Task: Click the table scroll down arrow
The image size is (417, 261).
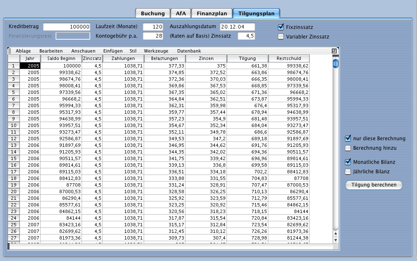Action: pyautogui.click(x=335, y=240)
